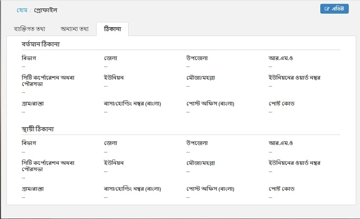Click the এডিট button
Viewport: 360px width, 219px height.
coord(334,8)
